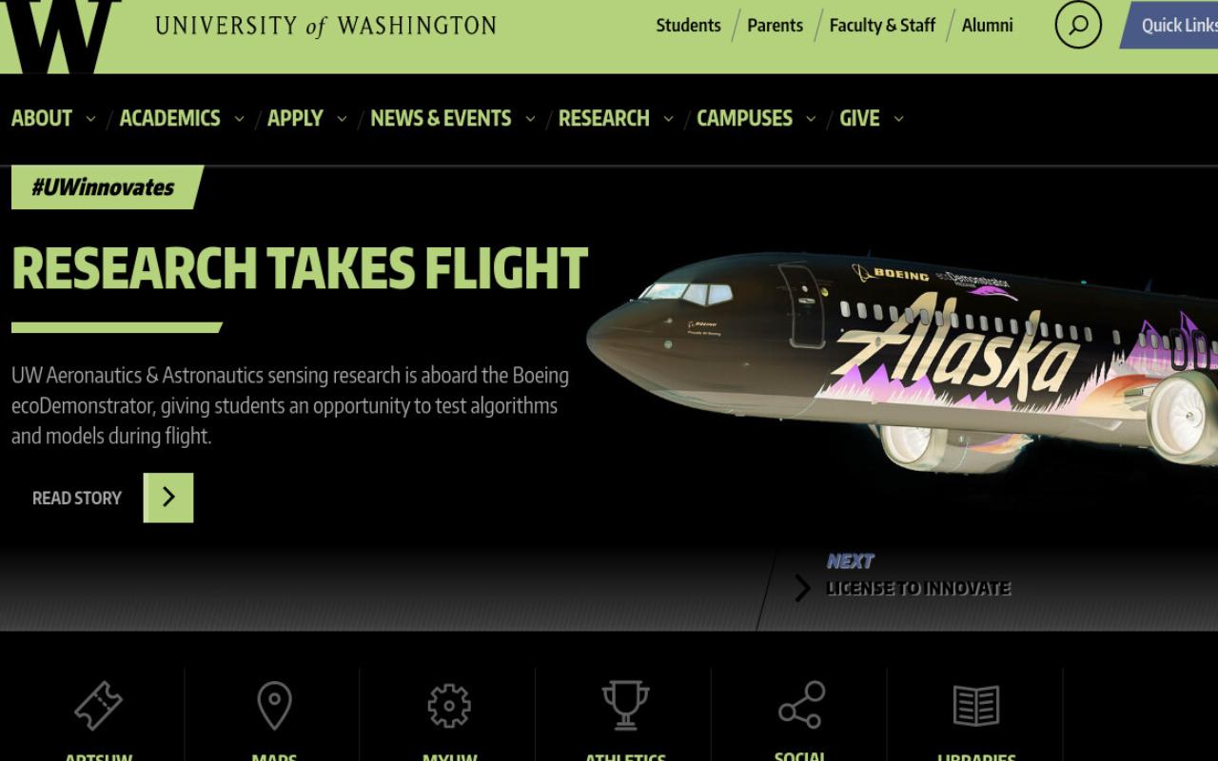Expand the Campuses dropdown chevron

click(811, 119)
